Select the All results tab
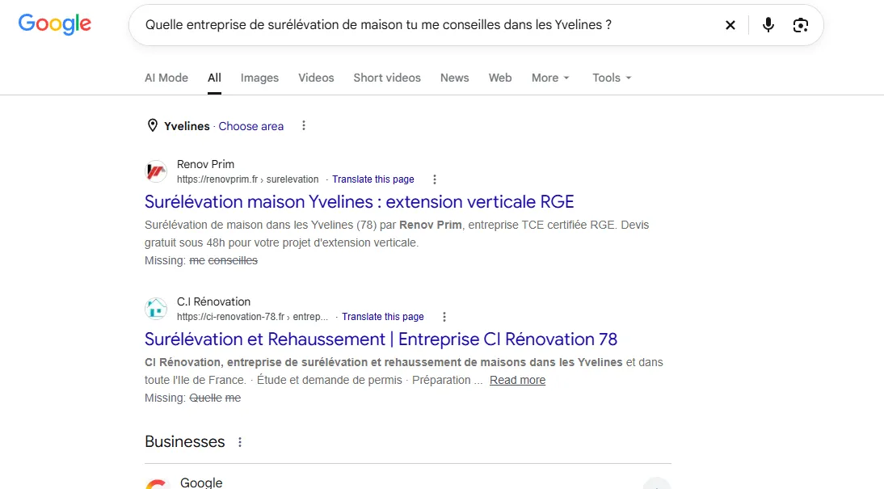 214,78
